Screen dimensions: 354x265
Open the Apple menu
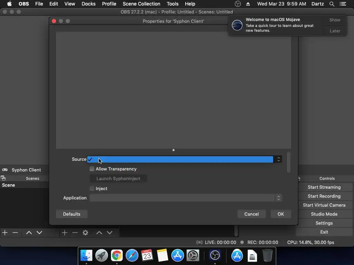(9, 4)
